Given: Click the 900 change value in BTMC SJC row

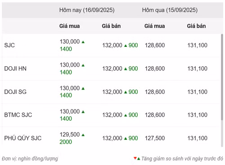Looking at the screenshot, I should click(x=133, y=115).
